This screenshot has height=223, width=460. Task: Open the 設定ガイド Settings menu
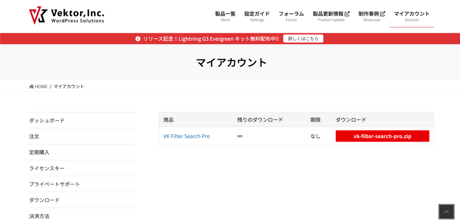[257, 17]
